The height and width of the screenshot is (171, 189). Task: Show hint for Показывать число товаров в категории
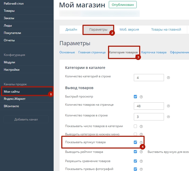pos(141,126)
